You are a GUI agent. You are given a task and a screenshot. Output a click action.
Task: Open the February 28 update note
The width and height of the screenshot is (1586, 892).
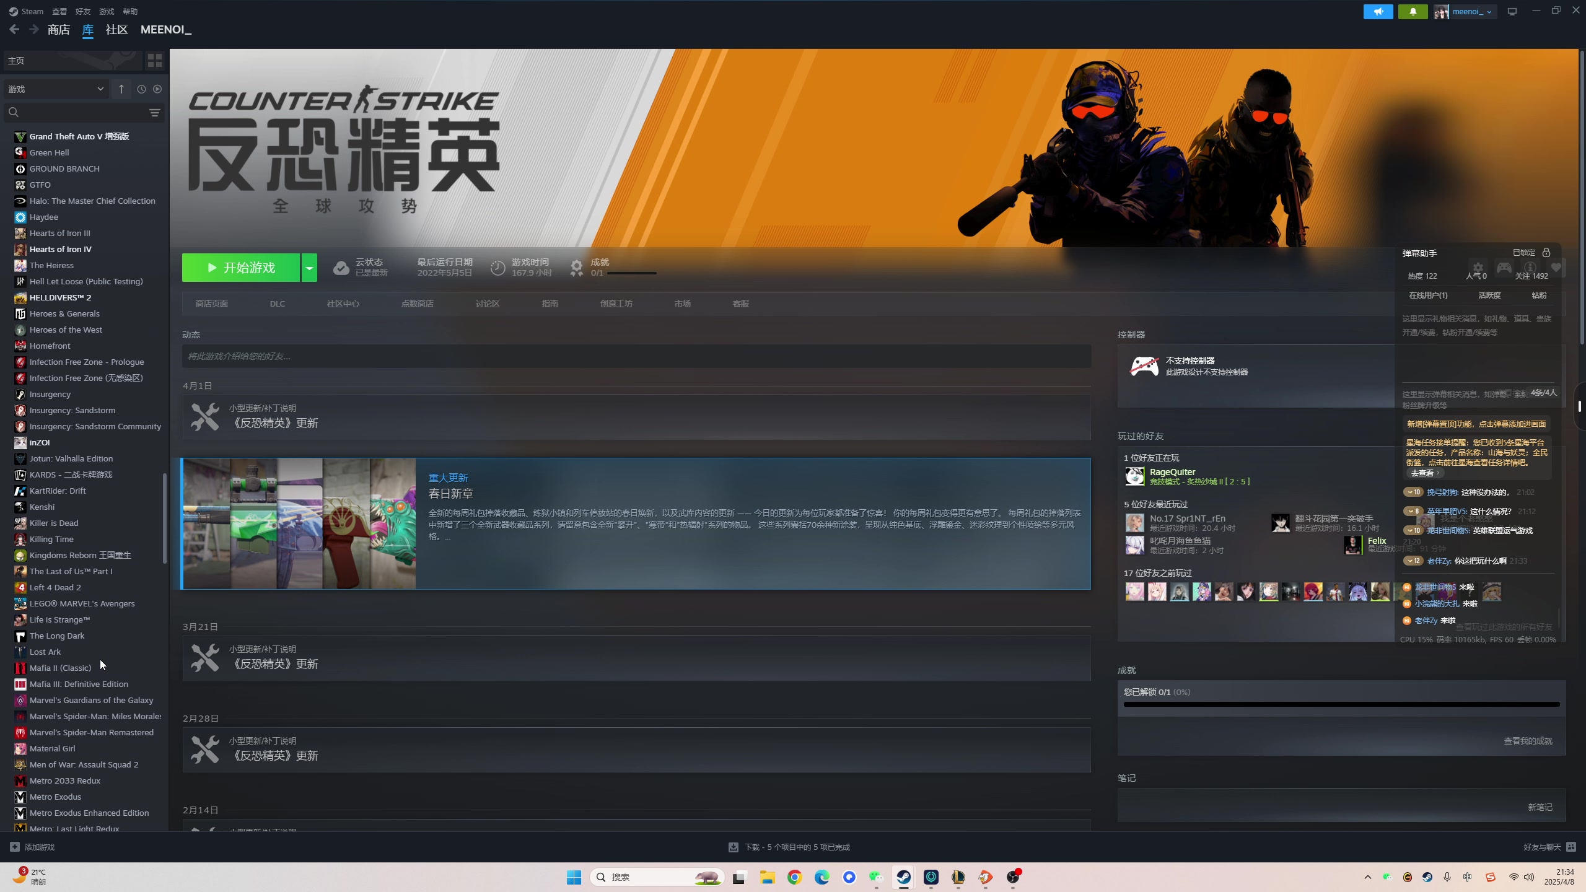coord(636,750)
